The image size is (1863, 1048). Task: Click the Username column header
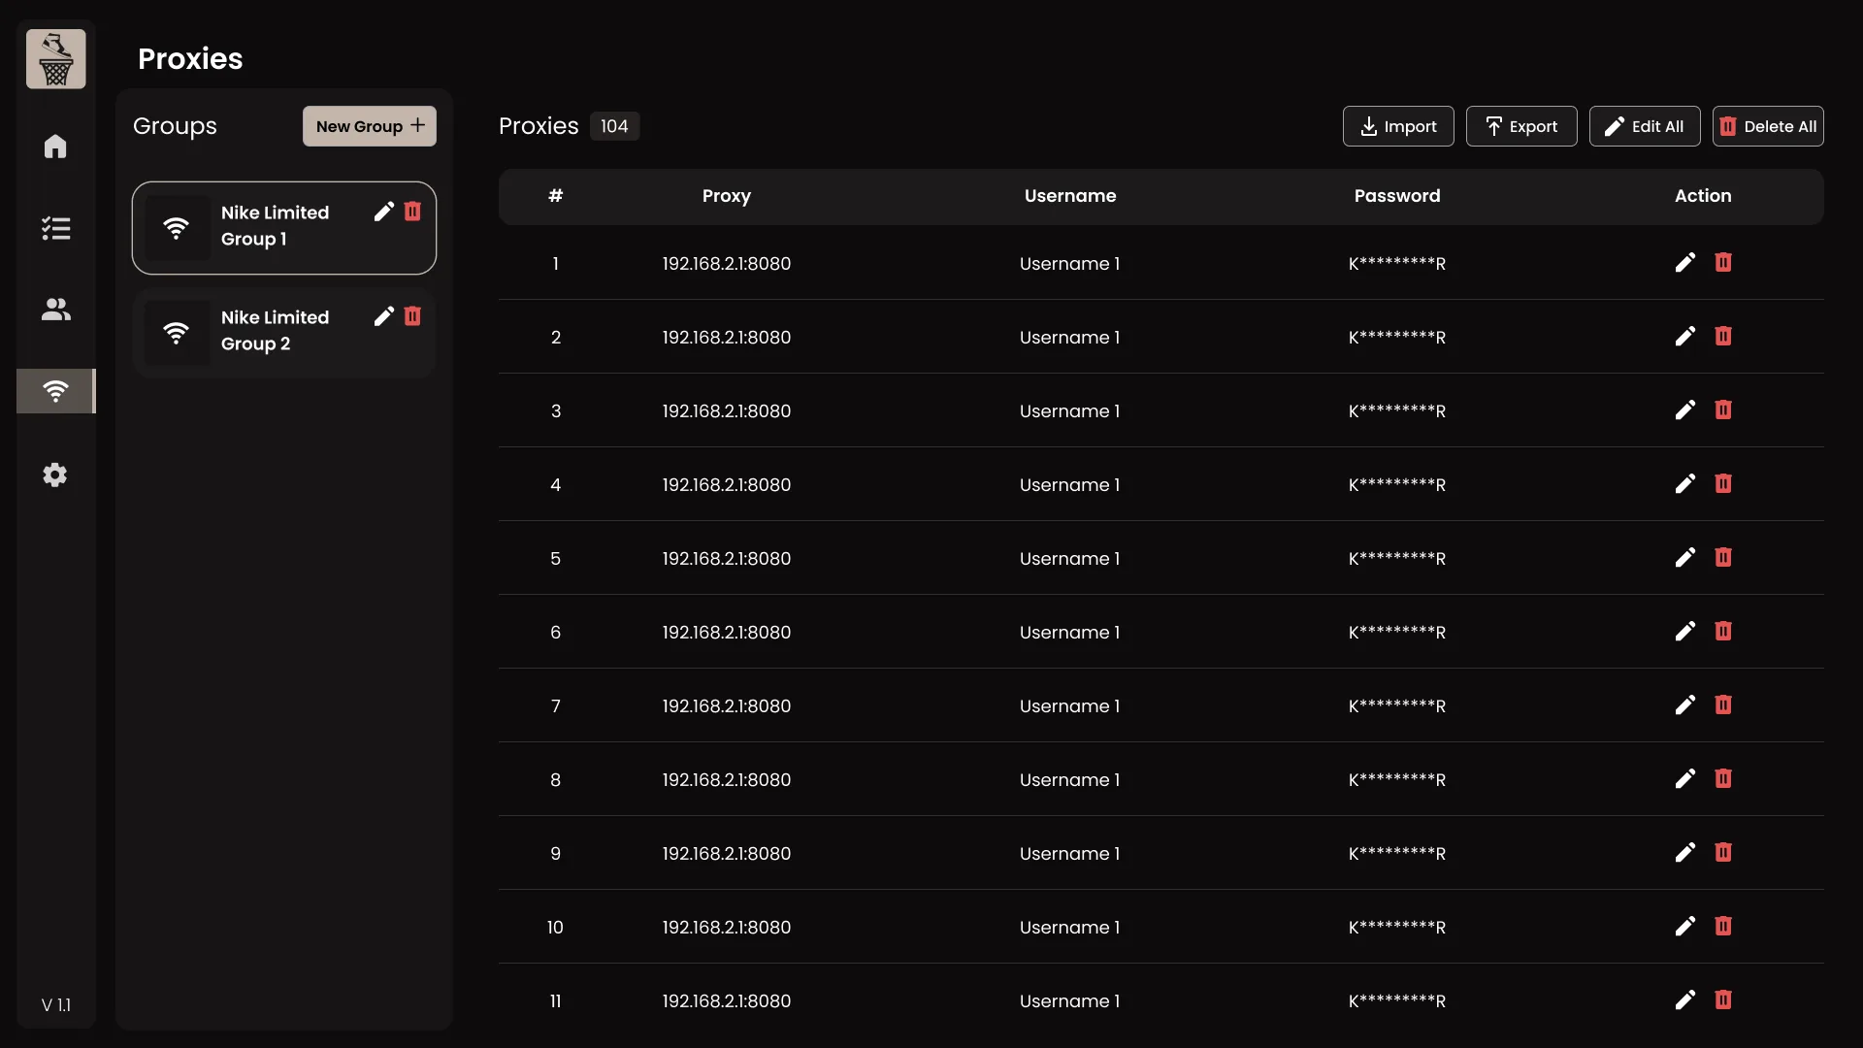[x=1070, y=196]
